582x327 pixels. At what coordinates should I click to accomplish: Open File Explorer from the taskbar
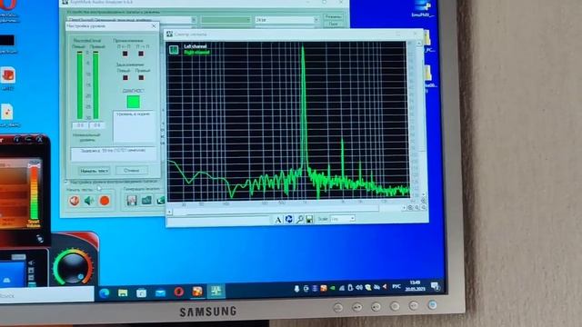(x=123, y=292)
